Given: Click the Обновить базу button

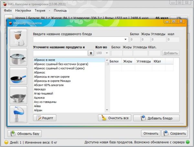Looking at the screenshot, I should coord(25,134).
